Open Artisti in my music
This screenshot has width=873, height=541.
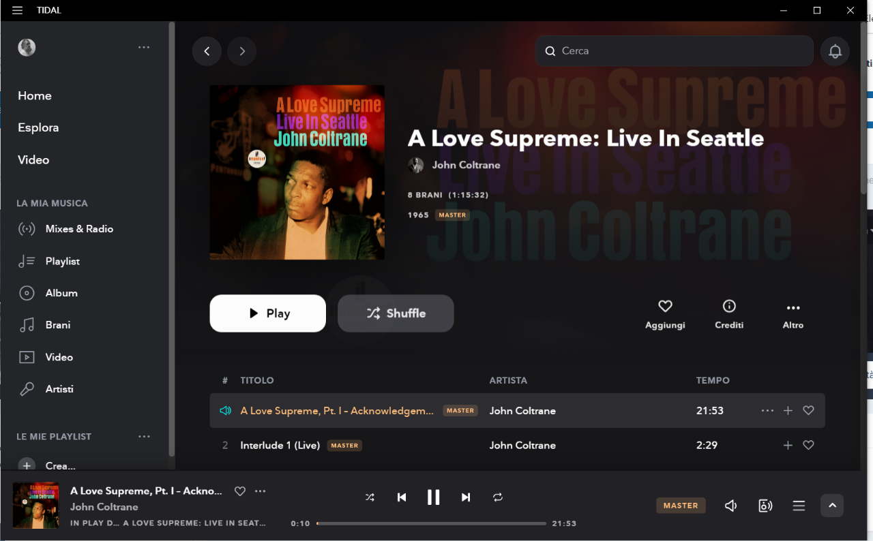pos(59,389)
